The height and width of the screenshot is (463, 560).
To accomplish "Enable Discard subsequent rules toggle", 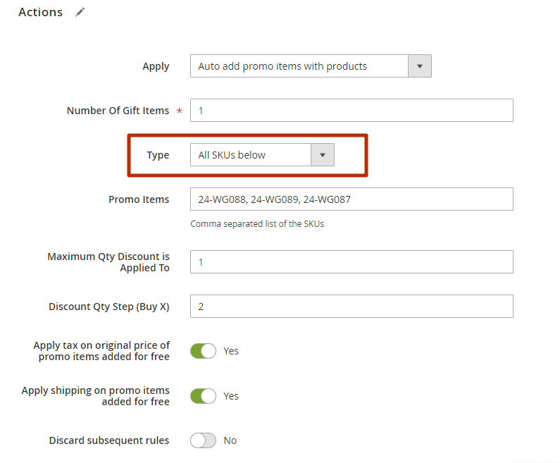I will pyautogui.click(x=203, y=440).
